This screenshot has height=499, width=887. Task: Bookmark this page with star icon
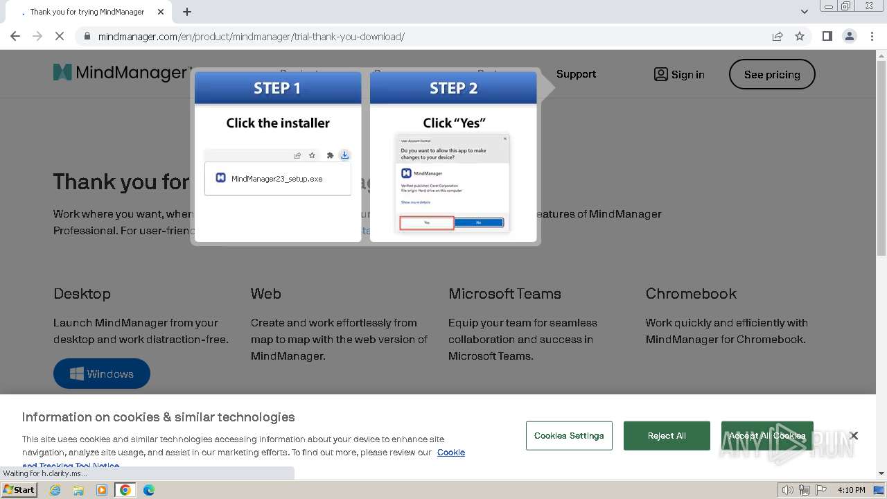[x=800, y=36]
